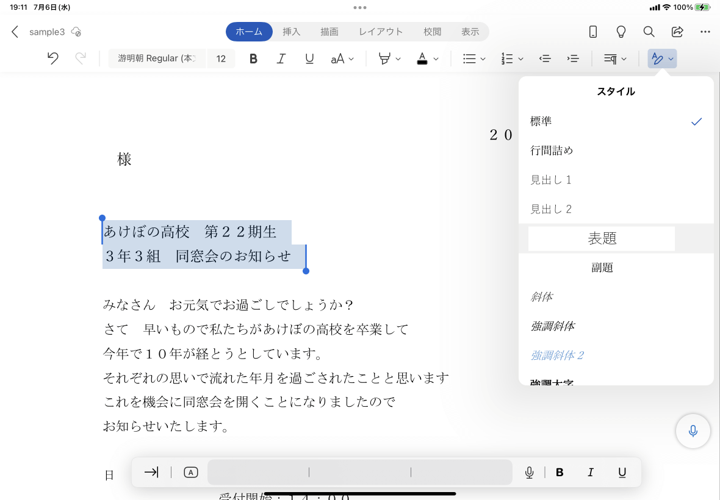720x500 pixels.
Task: Tap the keyboard toolbar suggestion bar
Action: [x=360, y=472]
